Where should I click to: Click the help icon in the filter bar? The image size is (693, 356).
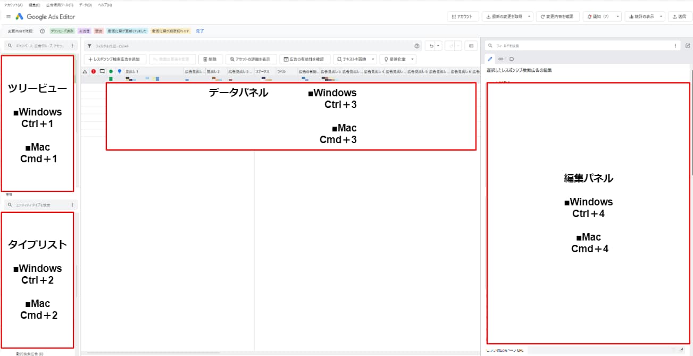[416, 46]
